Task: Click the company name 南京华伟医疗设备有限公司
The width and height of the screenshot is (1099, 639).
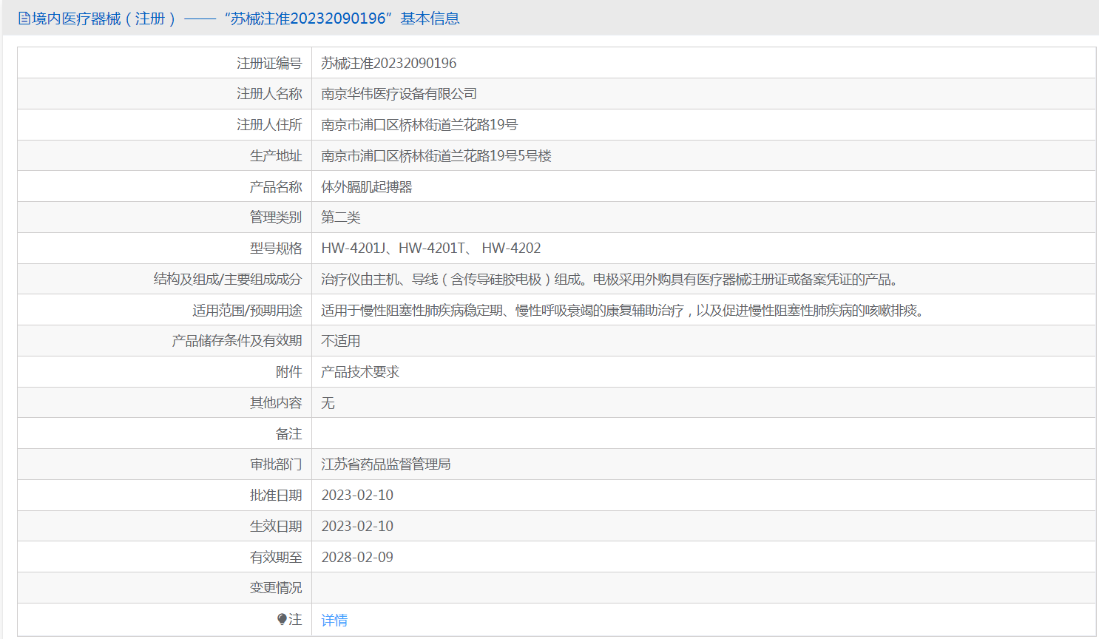Action: [399, 94]
